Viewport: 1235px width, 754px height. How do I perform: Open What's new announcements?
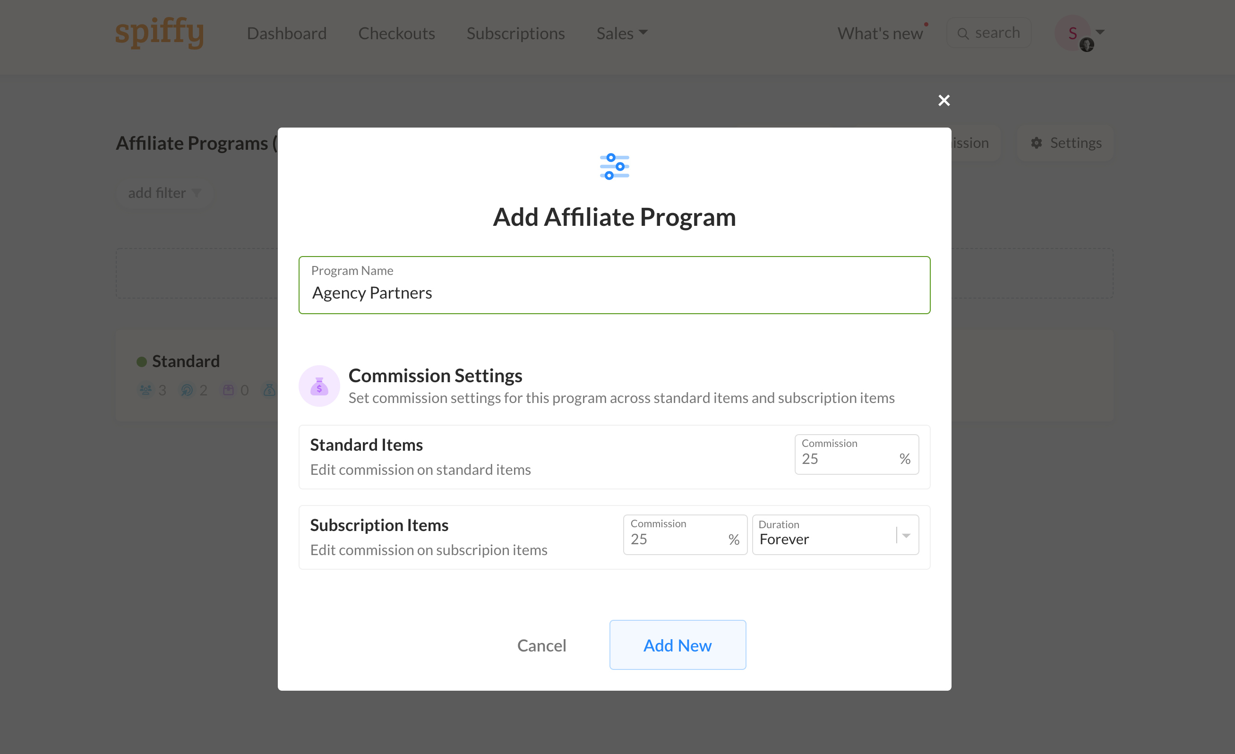click(x=880, y=33)
